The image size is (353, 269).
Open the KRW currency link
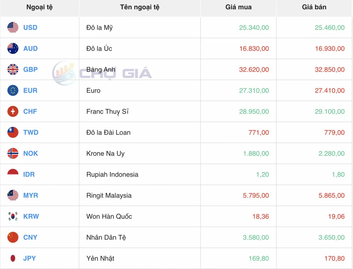31,216
